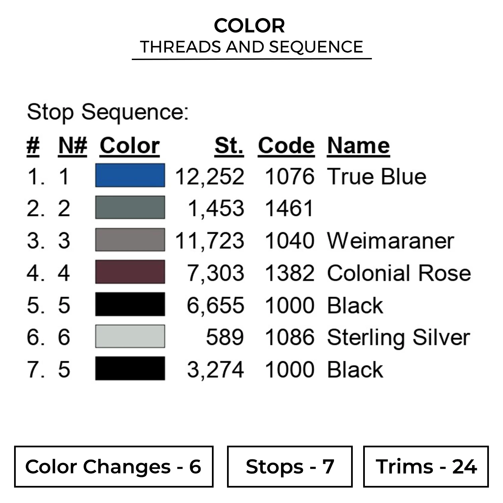This screenshot has height=503, width=503.
Task: Click the Color column header
Action: (x=130, y=146)
